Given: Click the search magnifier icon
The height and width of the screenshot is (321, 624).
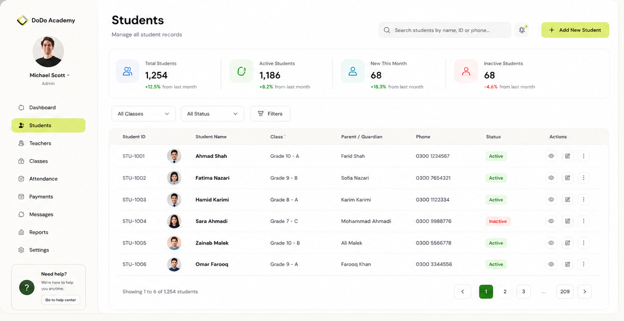Looking at the screenshot, I should coord(386,30).
